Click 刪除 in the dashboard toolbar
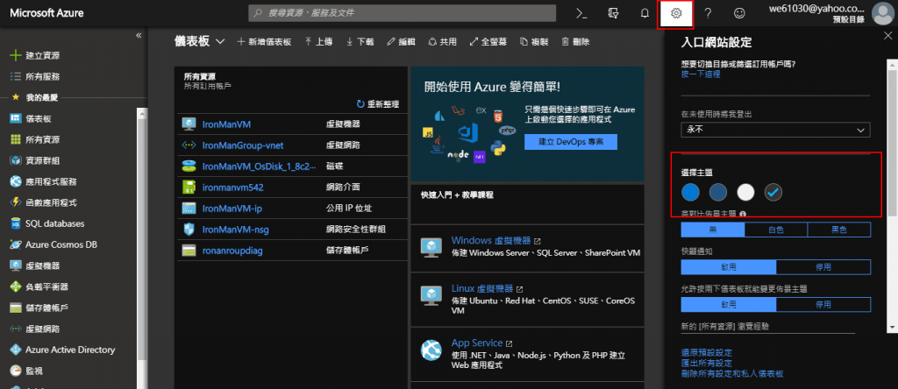 pyautogui.click(x=575, y=42)
